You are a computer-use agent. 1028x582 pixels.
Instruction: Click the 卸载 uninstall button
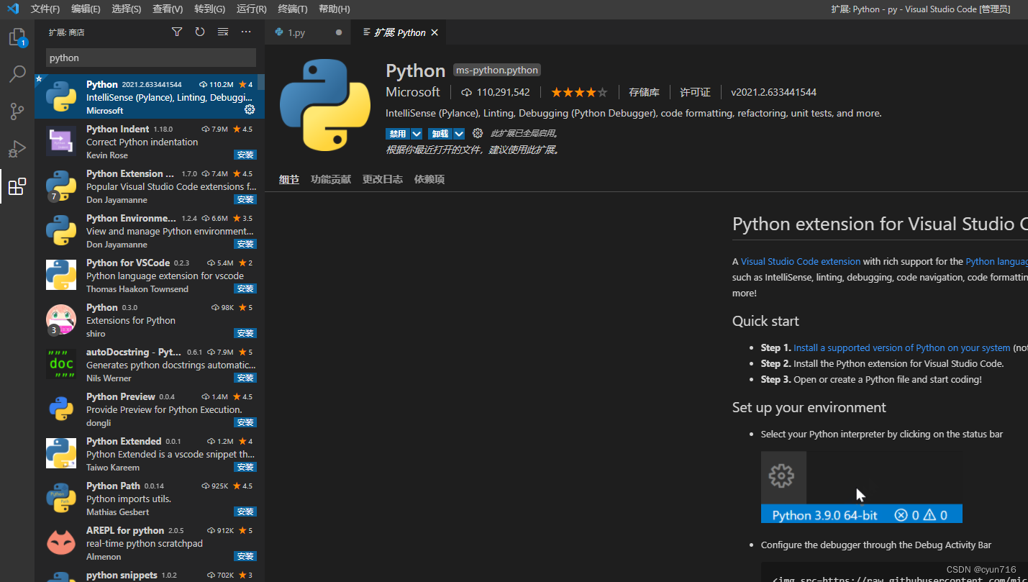[440, 134]
